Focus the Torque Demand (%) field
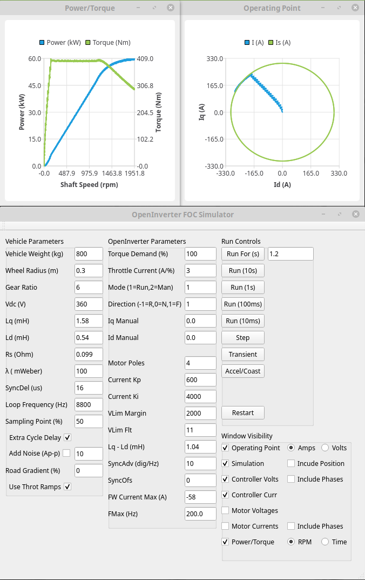 [200, 254]
